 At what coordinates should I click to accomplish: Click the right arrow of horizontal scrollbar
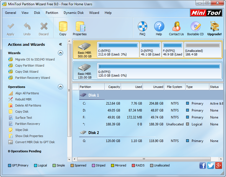coord(221,159)
